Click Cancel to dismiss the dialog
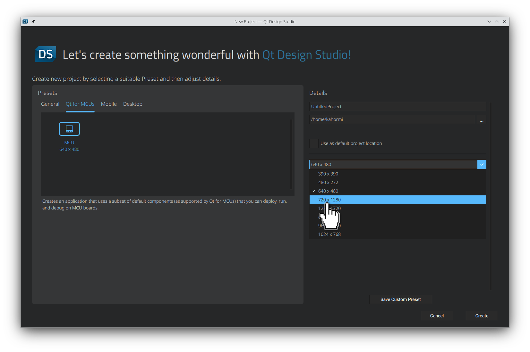Screen dimensions: 530x352 [x=437, y=315]
